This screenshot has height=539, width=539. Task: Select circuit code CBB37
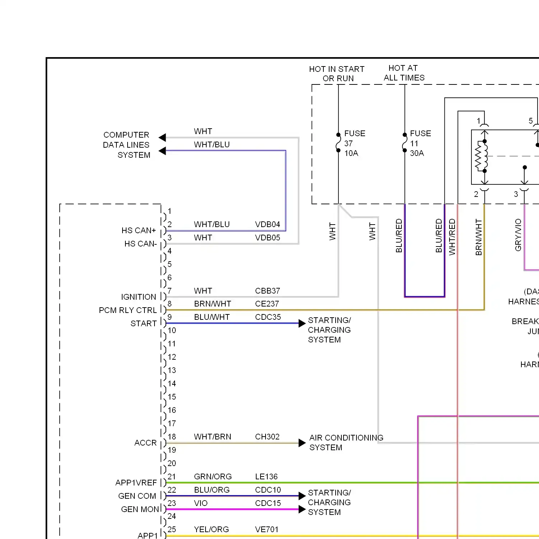(x=267, y=291)
